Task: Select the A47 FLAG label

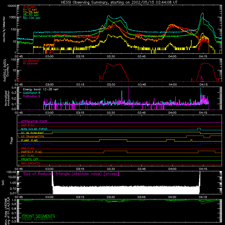Action: (x=28, y=156)
